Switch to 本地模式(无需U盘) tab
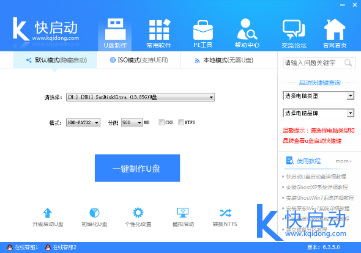Image resolution: width=361 pixels, height=253 pixels. [x=224, y=61]
